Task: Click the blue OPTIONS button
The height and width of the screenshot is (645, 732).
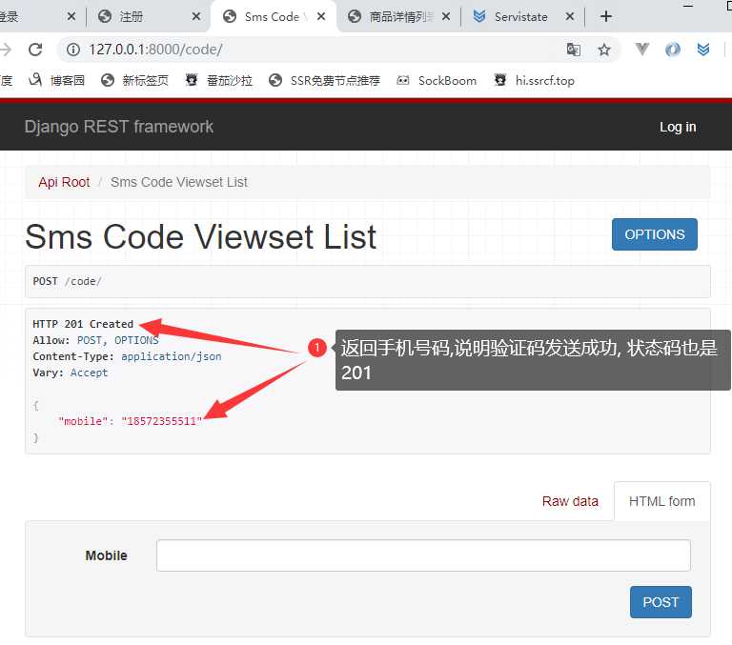Action: (655, 234)
